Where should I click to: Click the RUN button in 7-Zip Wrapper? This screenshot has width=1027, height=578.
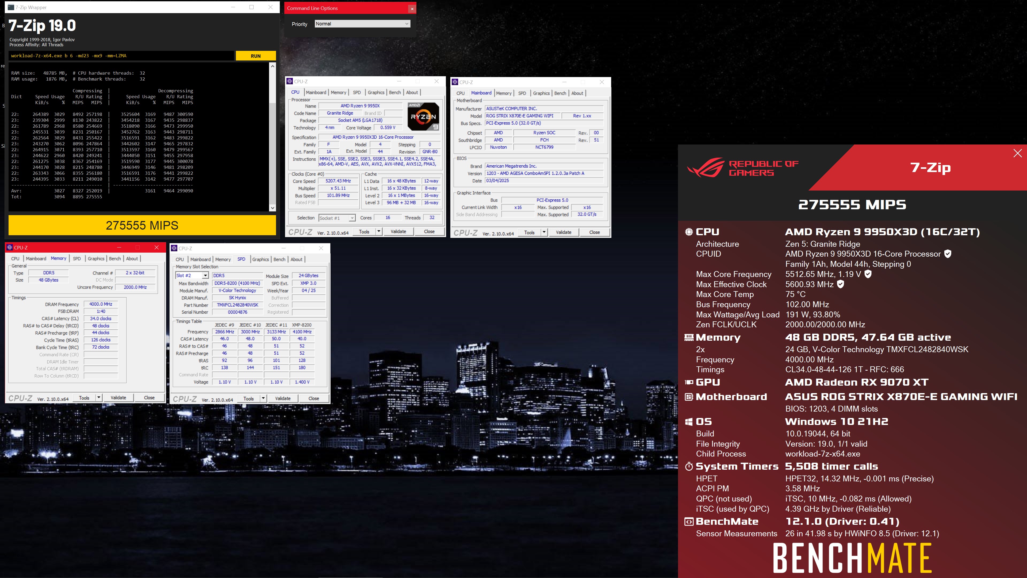coord(256,56)
